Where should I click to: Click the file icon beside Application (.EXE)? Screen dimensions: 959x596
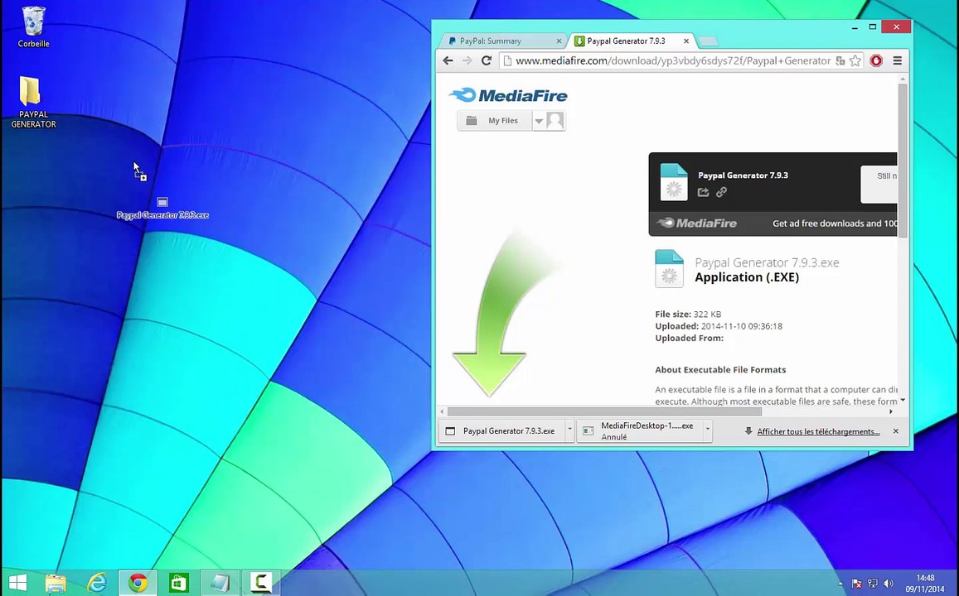[x=669, y=269]
